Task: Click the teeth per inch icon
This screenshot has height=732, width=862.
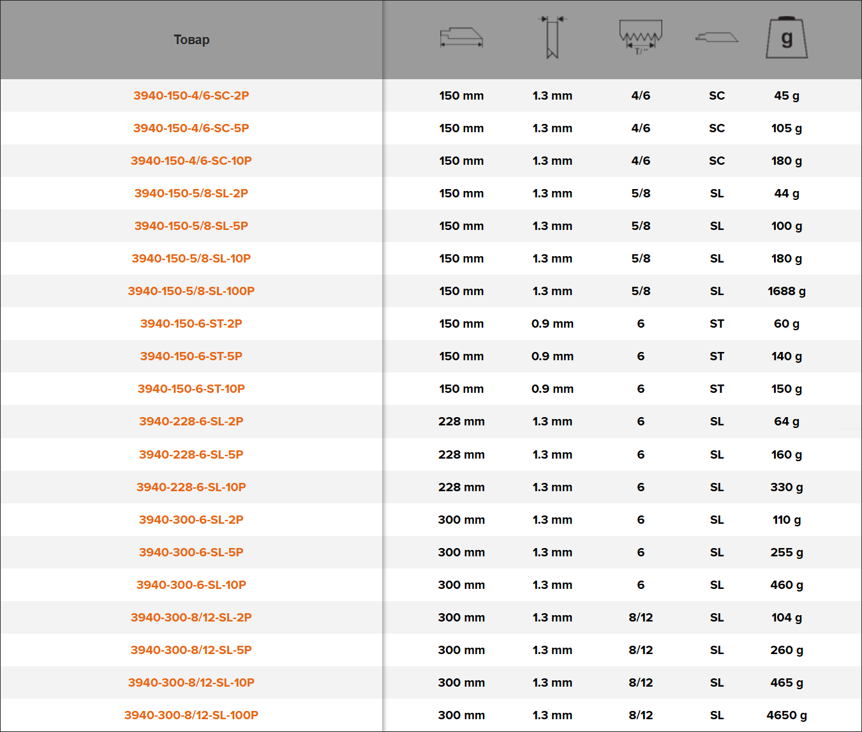Action: tap(641, 37)
